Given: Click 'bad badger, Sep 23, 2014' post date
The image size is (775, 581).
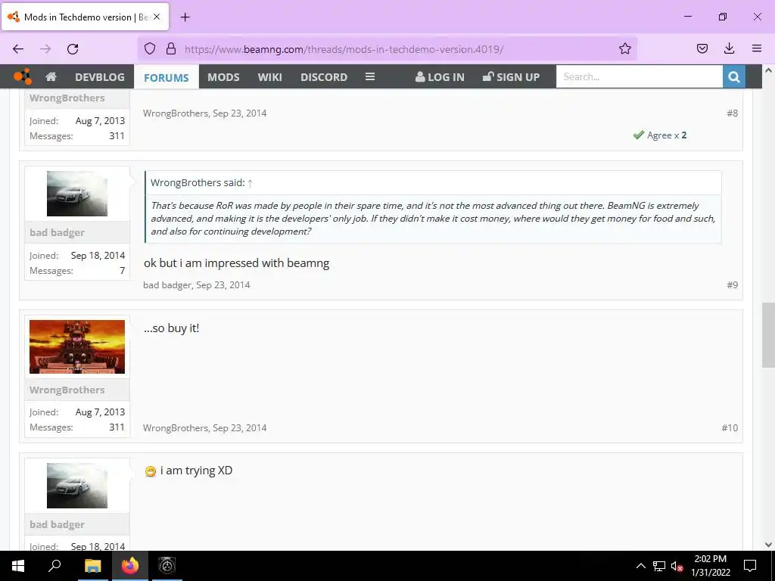Looking at the screenshot, I should (197, 285).
